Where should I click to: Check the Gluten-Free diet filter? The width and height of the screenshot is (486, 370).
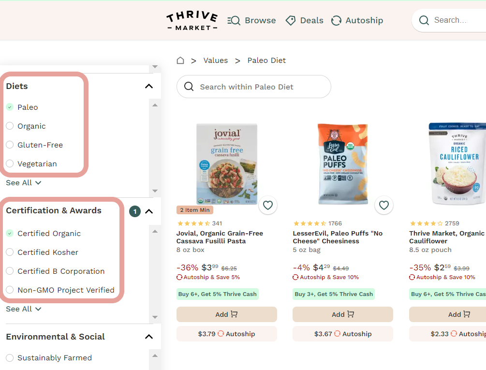coord(10,145)
